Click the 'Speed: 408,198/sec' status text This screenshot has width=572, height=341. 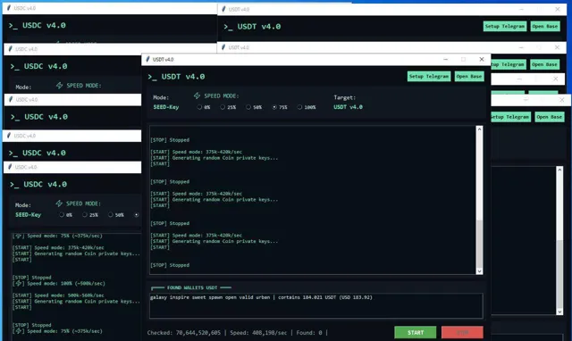point(258,333)
